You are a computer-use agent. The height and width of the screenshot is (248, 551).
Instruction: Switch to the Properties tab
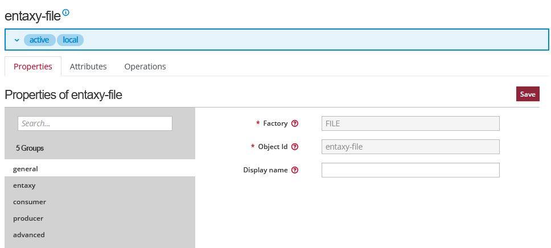click(x=33, y=67)
